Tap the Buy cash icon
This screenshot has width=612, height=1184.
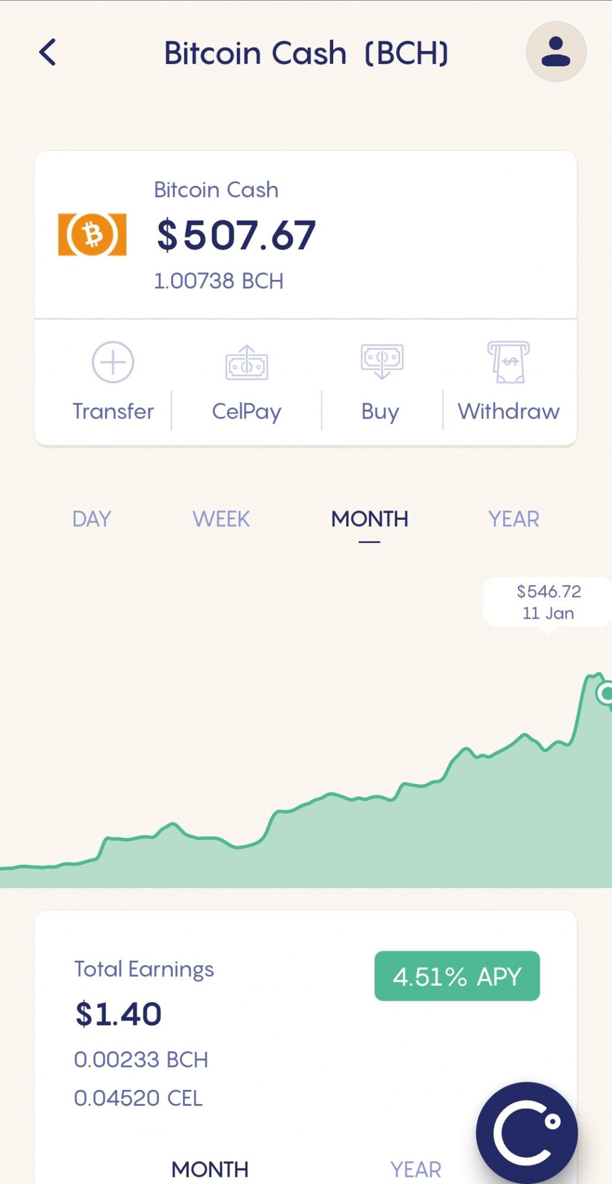pyautogui.click(x=382, y=361)
